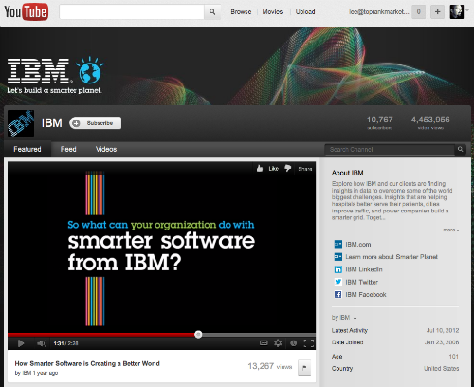Click the YouTube search input field
The image size is (474, 387).
point(132,12)
